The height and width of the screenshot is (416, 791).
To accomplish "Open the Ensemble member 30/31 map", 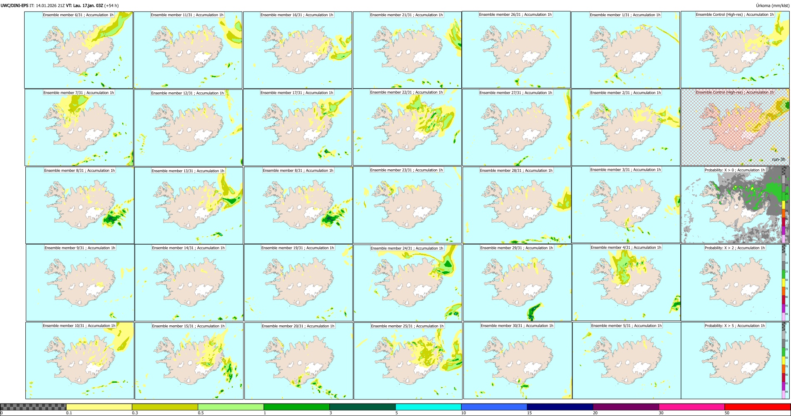I will pyautogui.click(x=517, y=361).
